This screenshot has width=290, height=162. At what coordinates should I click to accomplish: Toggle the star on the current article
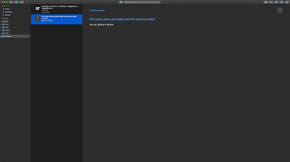pyautogui.click(x=271, y=2)
